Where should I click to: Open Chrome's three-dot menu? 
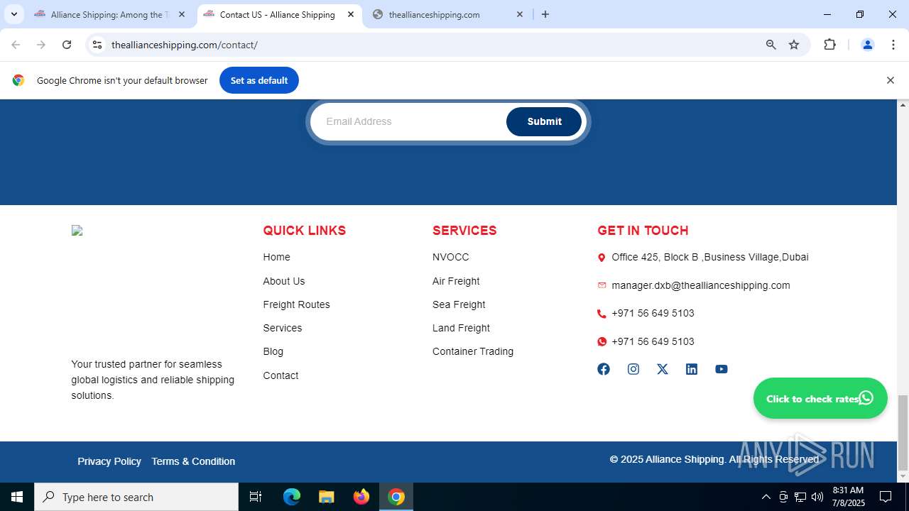coord(893,45)
